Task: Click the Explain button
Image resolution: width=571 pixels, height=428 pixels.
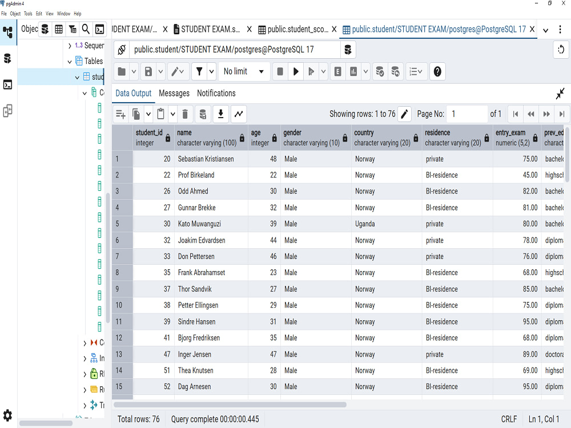Action: point(338,72)
